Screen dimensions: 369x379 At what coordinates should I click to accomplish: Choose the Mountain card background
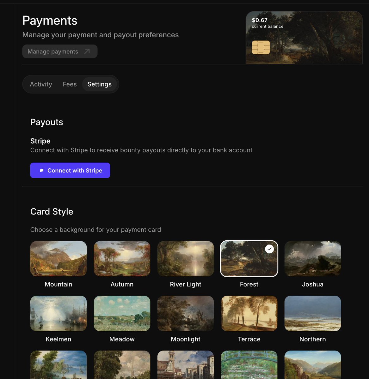58,259
